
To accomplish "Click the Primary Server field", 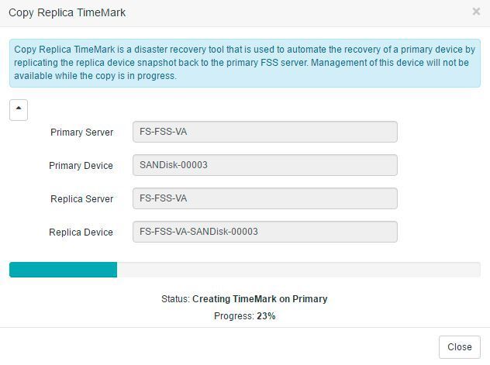I will click(264, 132).
